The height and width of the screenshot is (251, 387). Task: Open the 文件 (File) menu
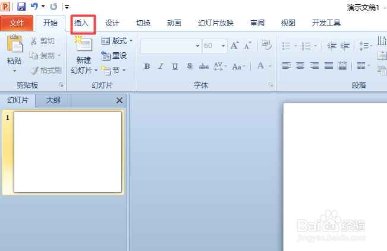tap(17, 23)
